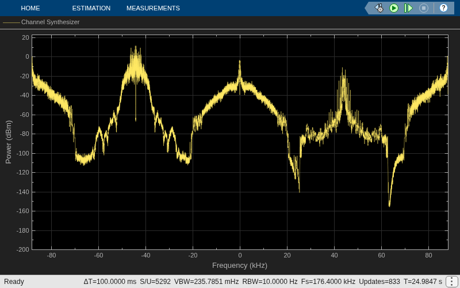Click the Power (dBm) axis label

click(x=9, y=142)
